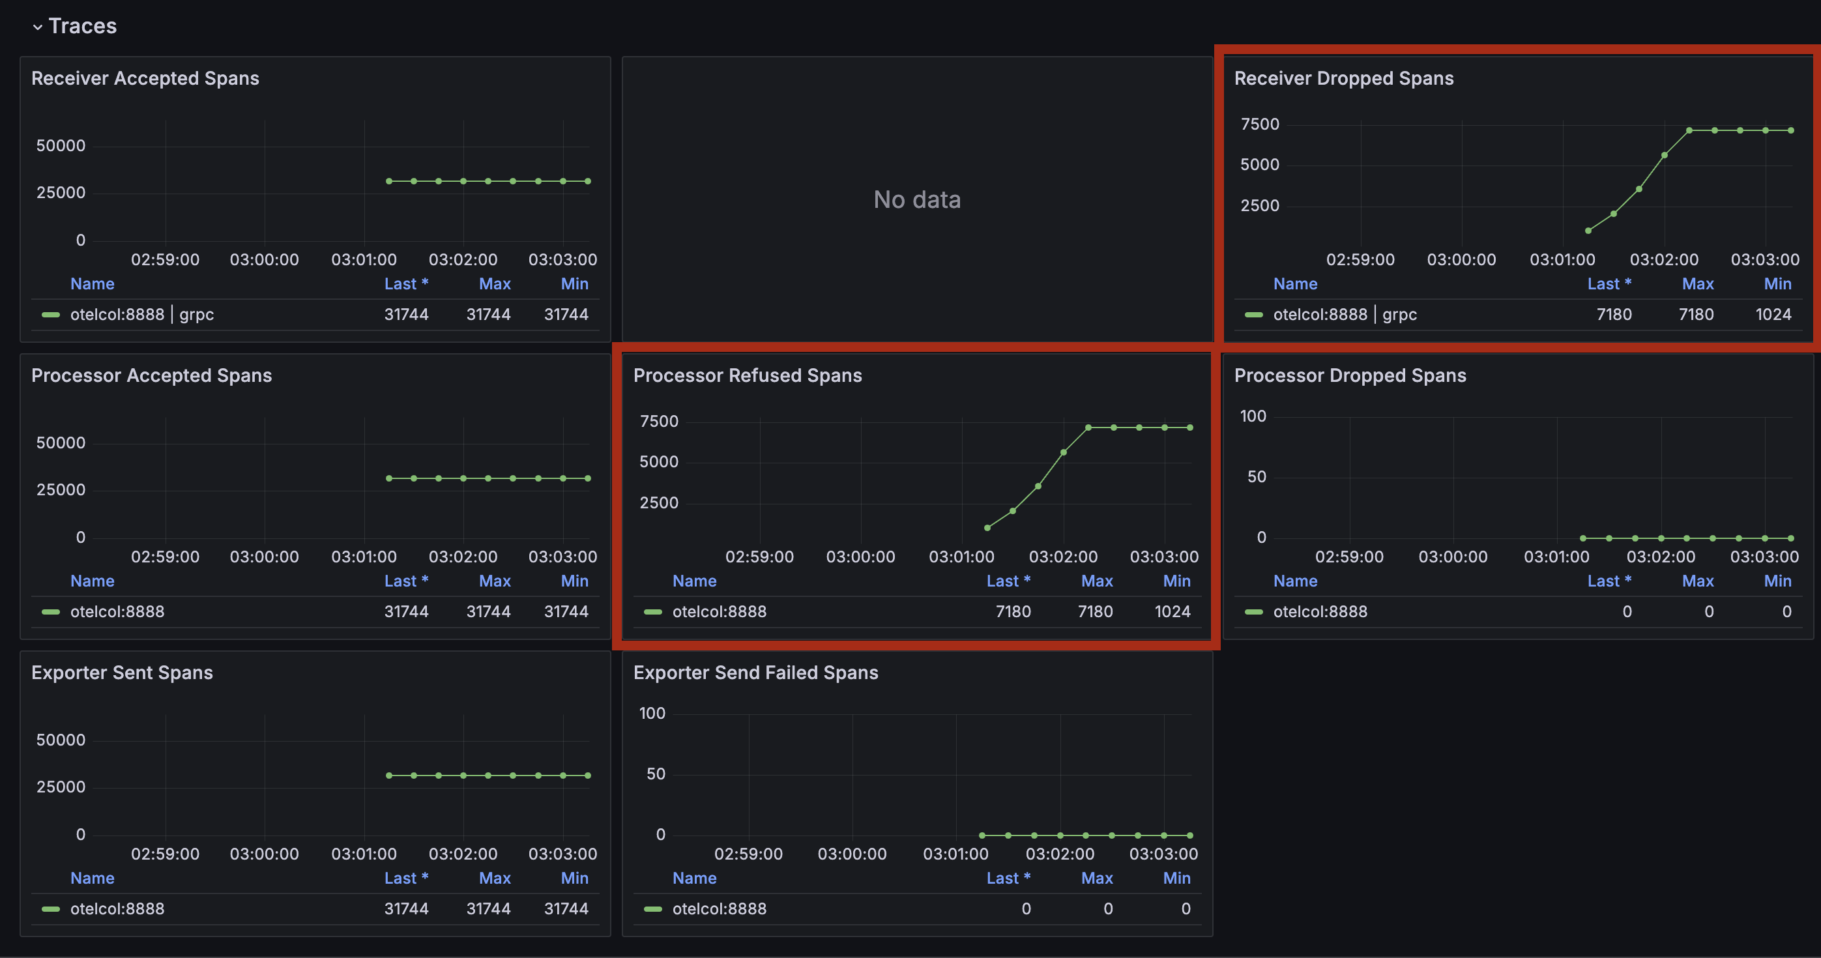Toggle otelcol:8888 series in Exporter Sent Spans legend

coord(117,908)
